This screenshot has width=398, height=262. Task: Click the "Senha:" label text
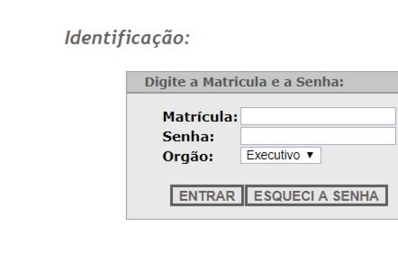(x=188, y=137)
